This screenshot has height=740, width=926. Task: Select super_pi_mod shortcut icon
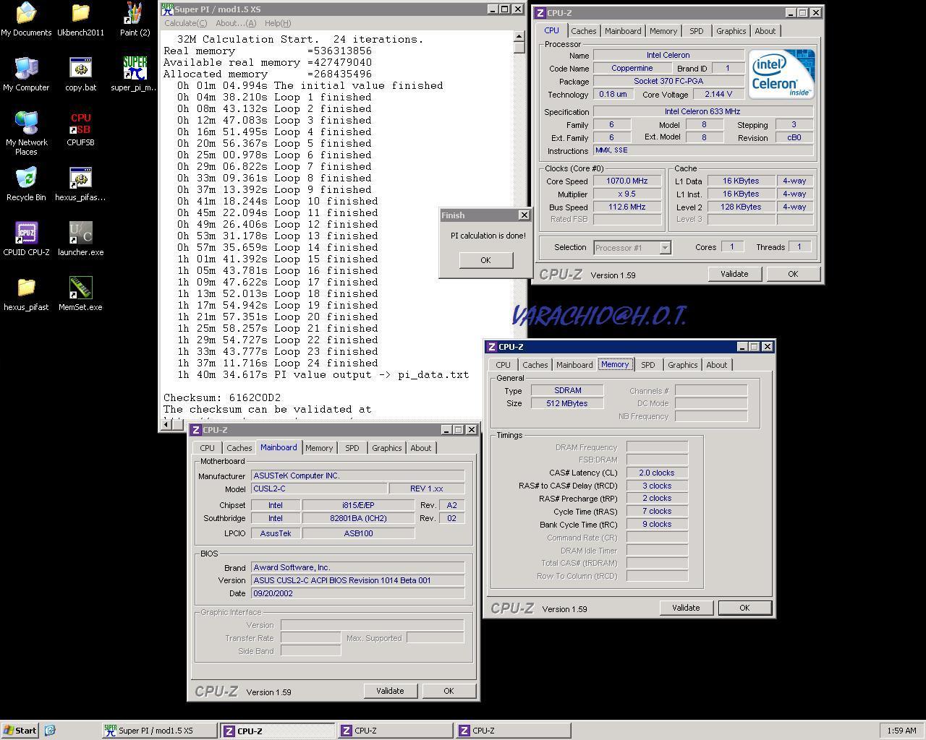coord(135,74)
